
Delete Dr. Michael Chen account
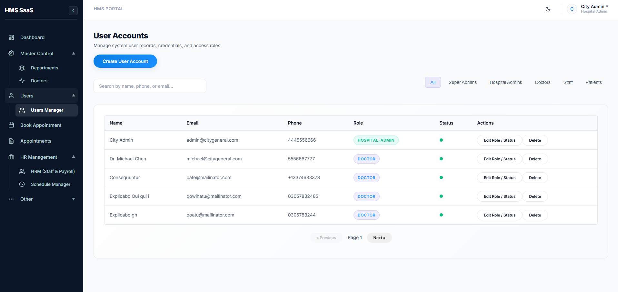(x=535, y=159)
